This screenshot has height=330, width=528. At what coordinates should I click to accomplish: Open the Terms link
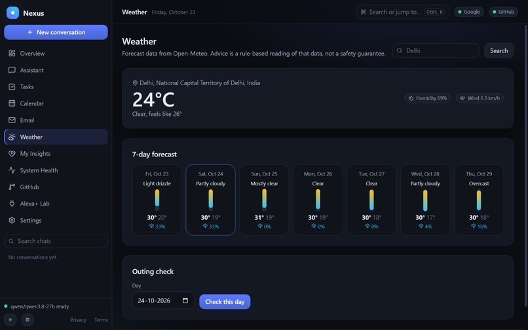(101, 320)
